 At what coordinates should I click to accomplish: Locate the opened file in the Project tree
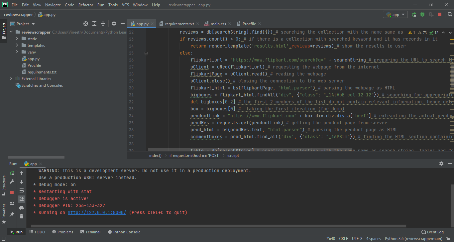(x=86, y=24)
